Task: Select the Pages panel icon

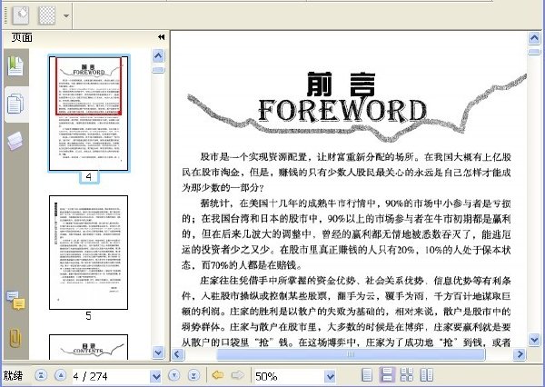Action: click(15, 104)
